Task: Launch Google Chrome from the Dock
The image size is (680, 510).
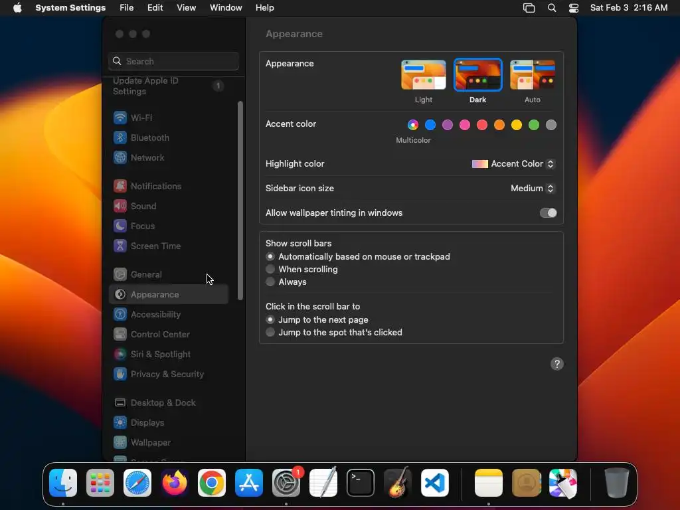Action: point(212,483)
